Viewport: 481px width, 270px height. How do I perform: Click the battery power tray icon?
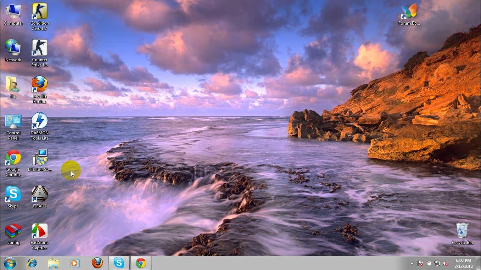pyautogui.click(x=429, y=264)
